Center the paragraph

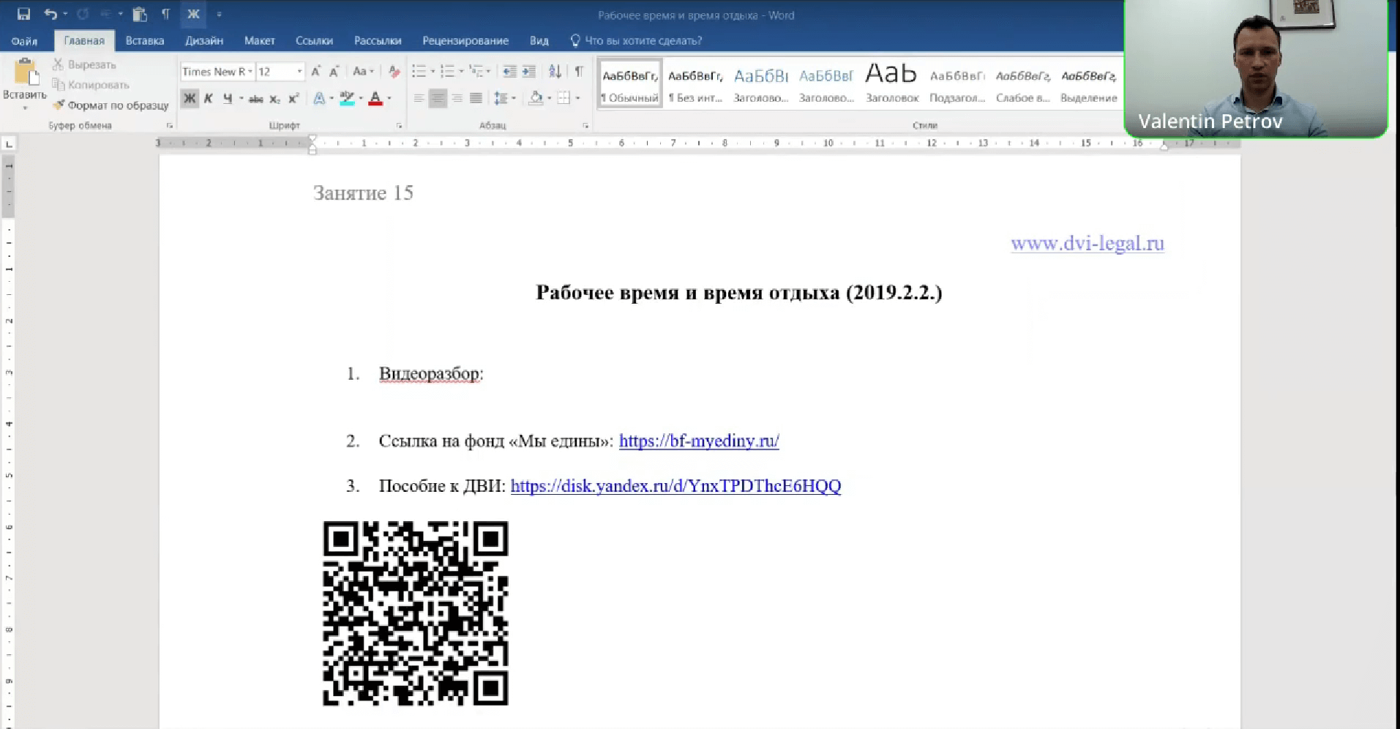[x=438, y=98]
